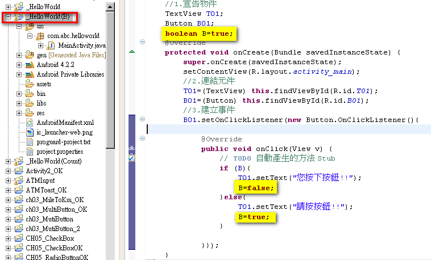Image resolution: width=431 pixels, height=260 pixels.
Task: Click the ic_launcher-web.png image icon
Action: [30, 132]
